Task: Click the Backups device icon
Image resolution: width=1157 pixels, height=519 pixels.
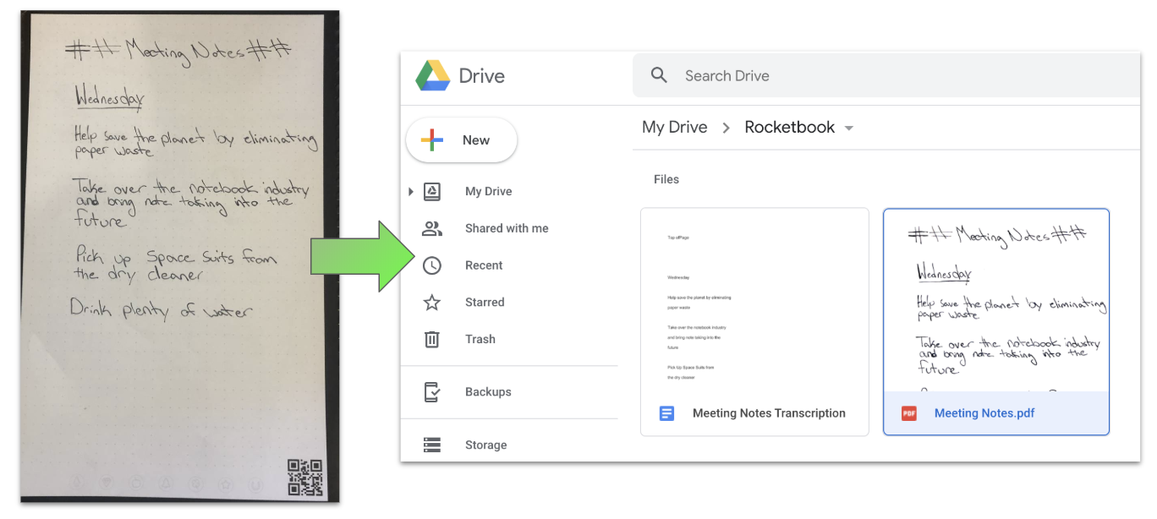Action: pyautogui.click(x=431, y=392)
